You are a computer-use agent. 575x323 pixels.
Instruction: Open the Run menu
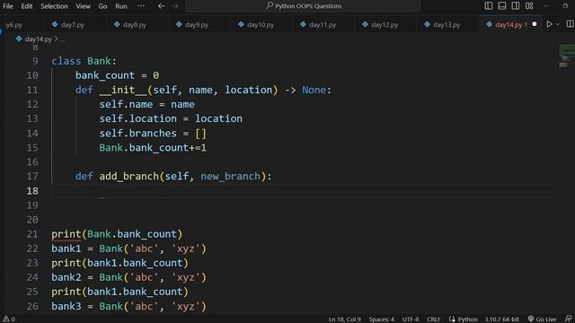(x=121, y=6)
